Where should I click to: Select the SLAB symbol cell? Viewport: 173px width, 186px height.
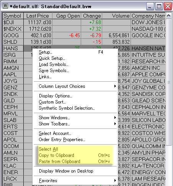coord(13,120)
